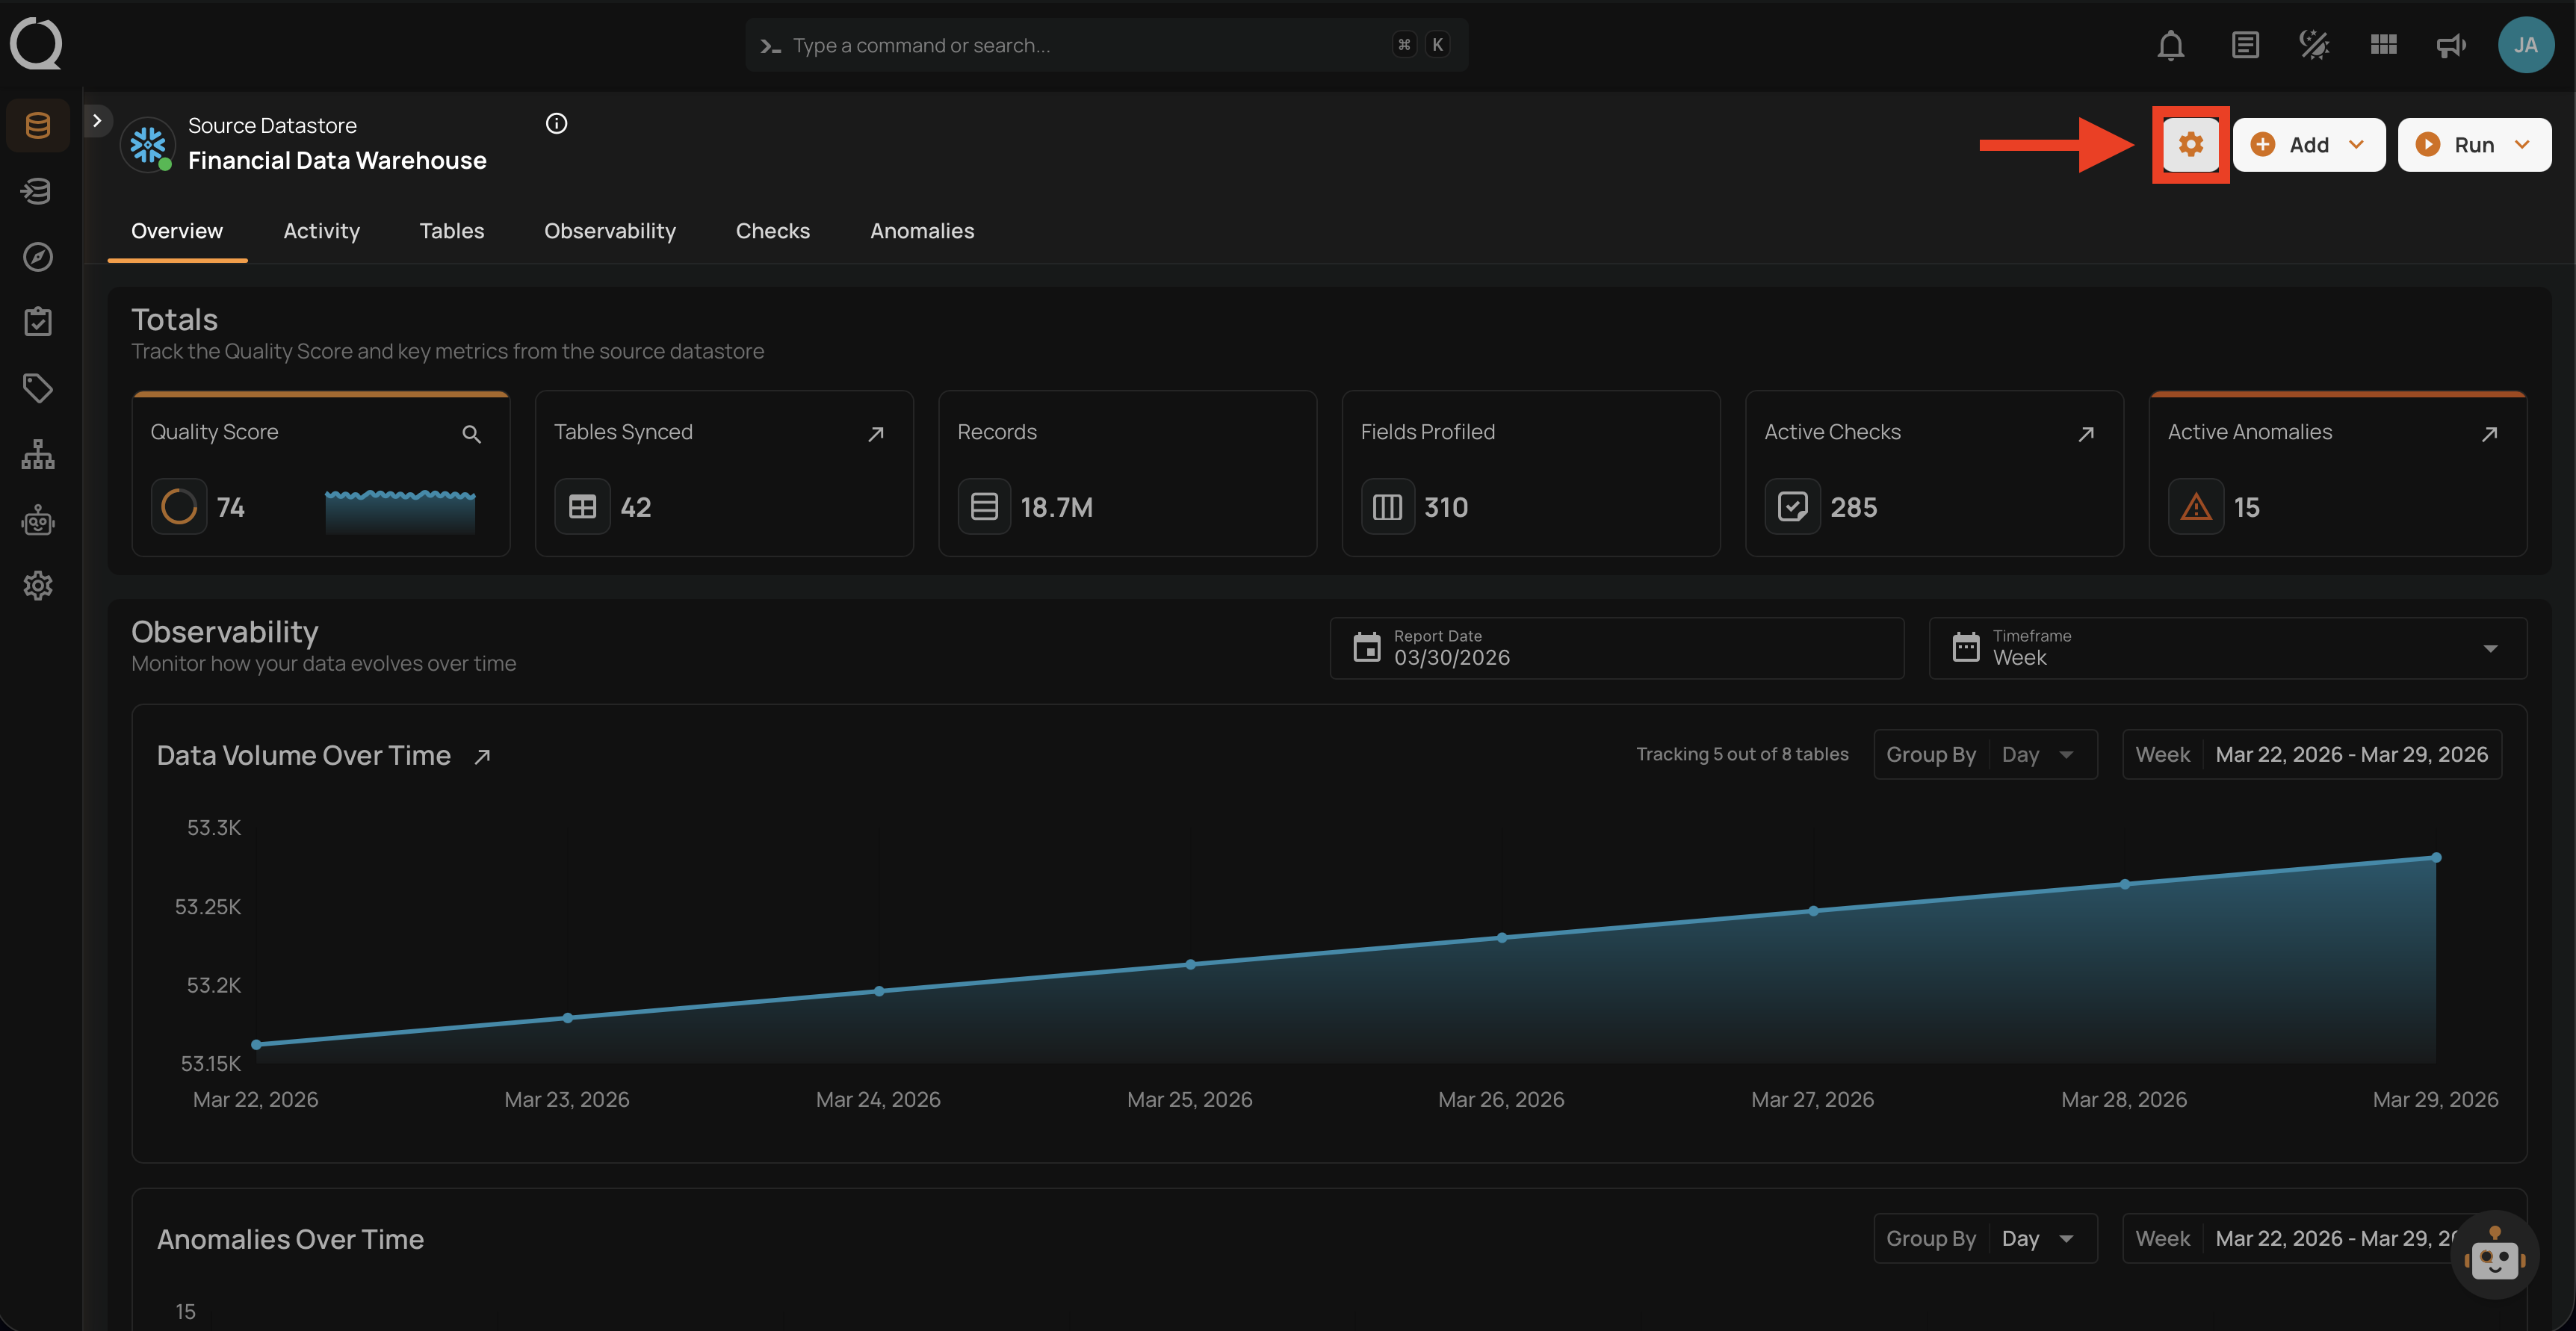Open the apps grid icon
Image resolution: width=2576 pixels, height=1331 pixels.
pos(2383,45)
